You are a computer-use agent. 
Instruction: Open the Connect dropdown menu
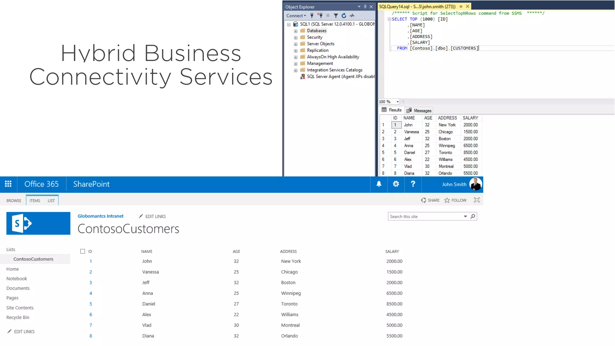(x=296, y=16)
